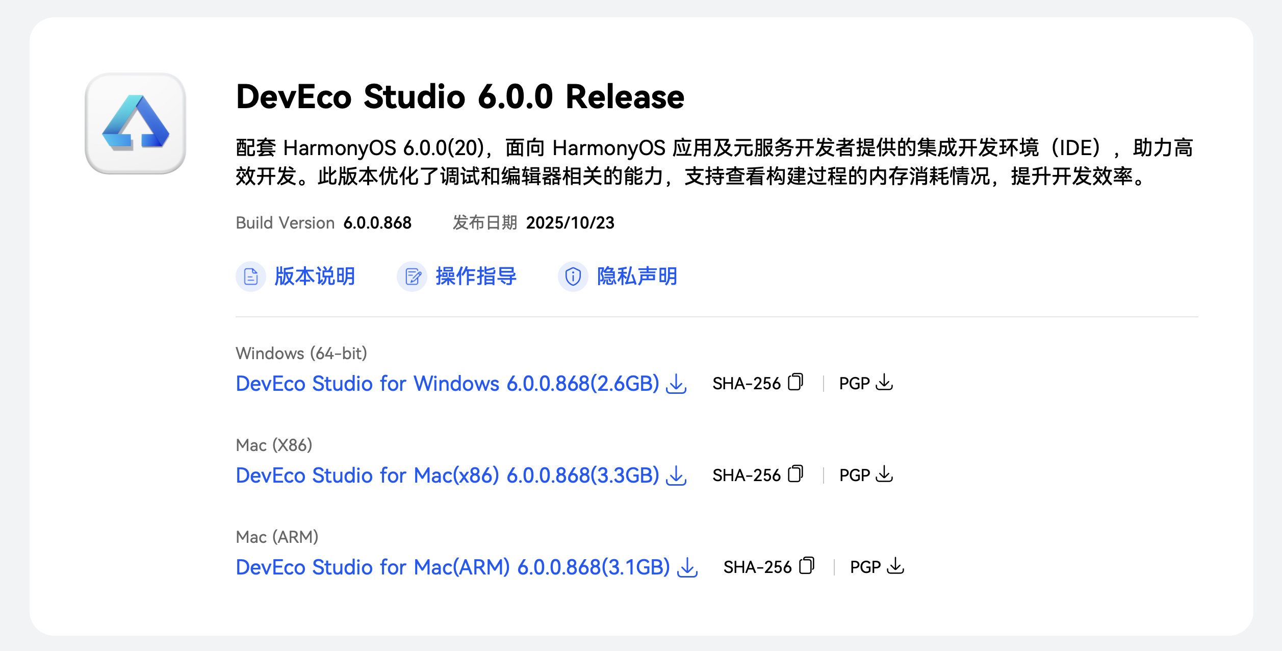The width and height of the screenshot is (1282, 651).
Task: Download PGP signature for Mac x86 build
Action: coord(884,474)
